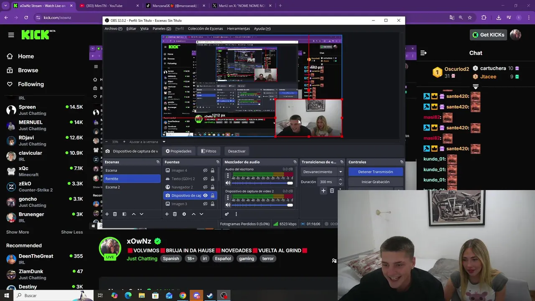Collapse Kick chat with arrow icon
This screenshot has width=535, height=301.
[423, 53]
